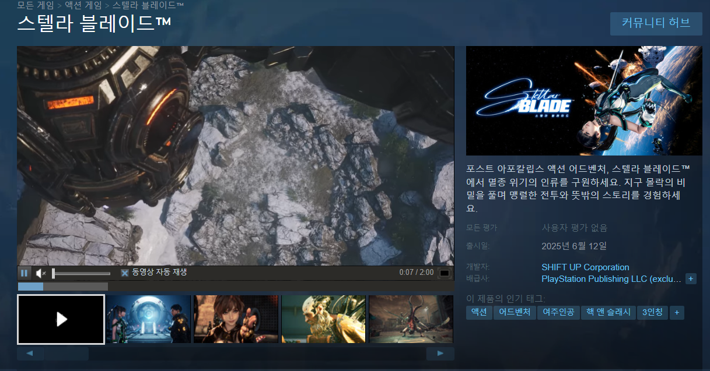Screen dimensions: 710x371
Task: Select the 어드벤처 tag
Action: tap(515, 313)
